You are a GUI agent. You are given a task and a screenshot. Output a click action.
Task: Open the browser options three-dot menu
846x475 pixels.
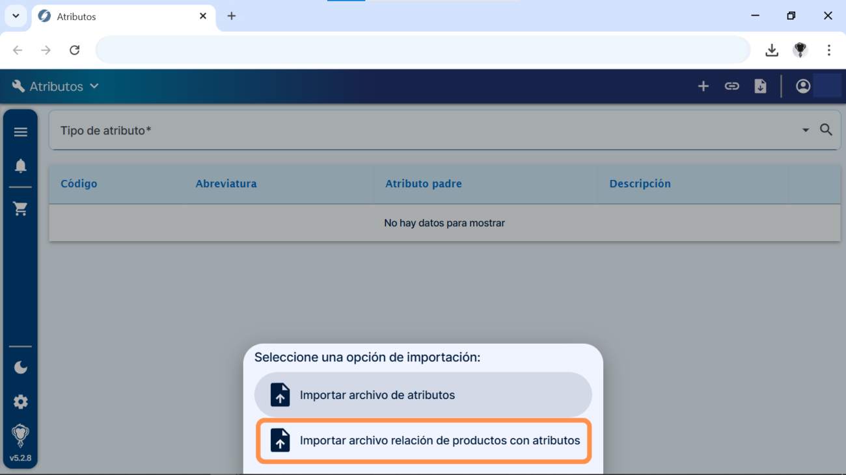828,50
